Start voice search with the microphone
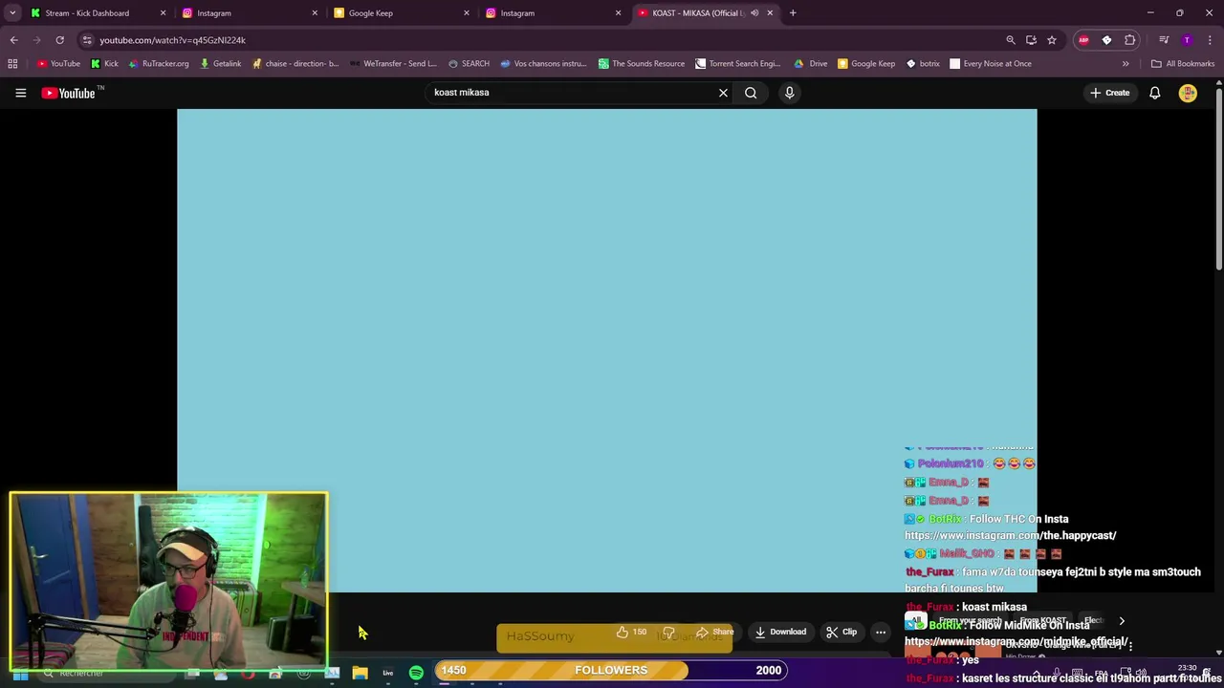1224x688 pixels. pos(789,93)
